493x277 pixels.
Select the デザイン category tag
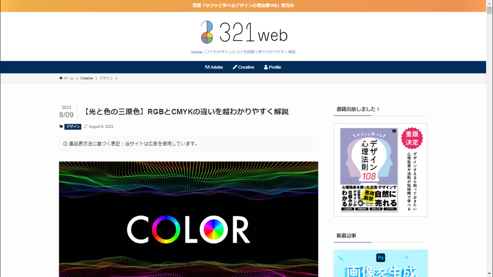(73, 127)
